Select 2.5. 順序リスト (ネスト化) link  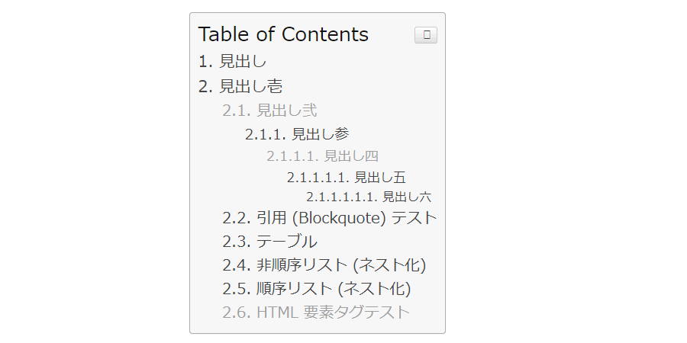pyautogui.click(x=317, y=289)
